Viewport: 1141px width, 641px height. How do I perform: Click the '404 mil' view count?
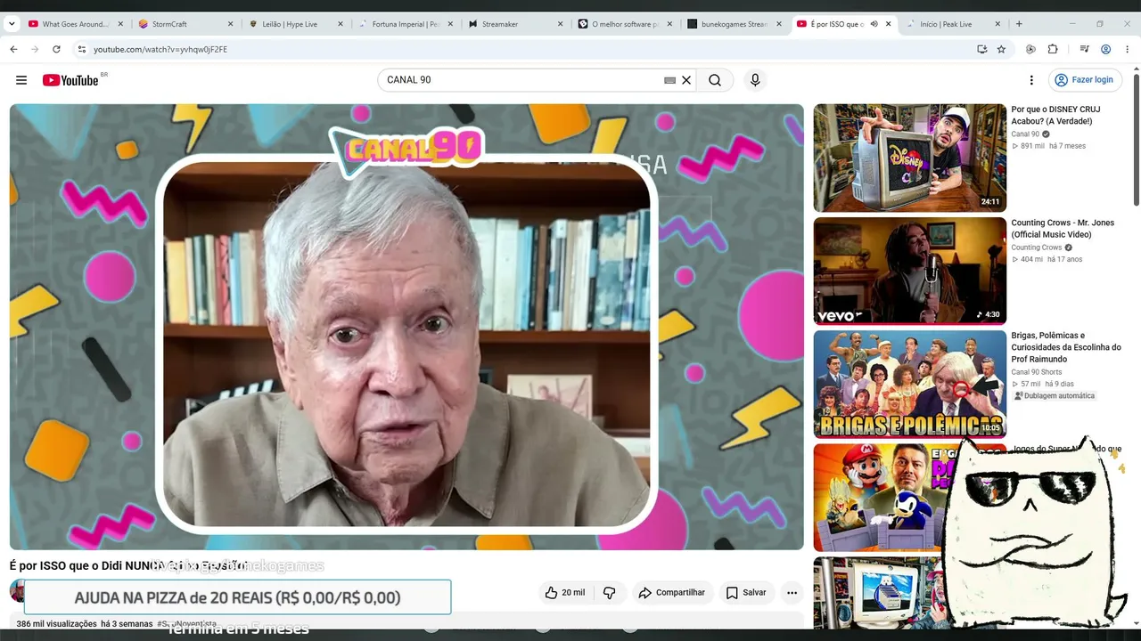pos(1031,259)
